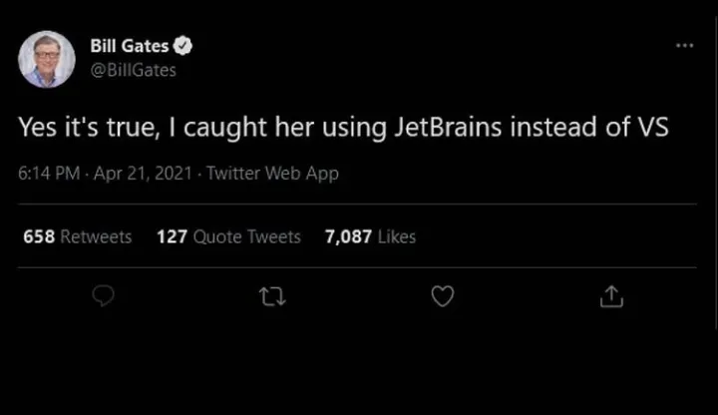718x415 pixels.
Task: Open the more options ellipsis menu
Action: [x=684, y=46]
